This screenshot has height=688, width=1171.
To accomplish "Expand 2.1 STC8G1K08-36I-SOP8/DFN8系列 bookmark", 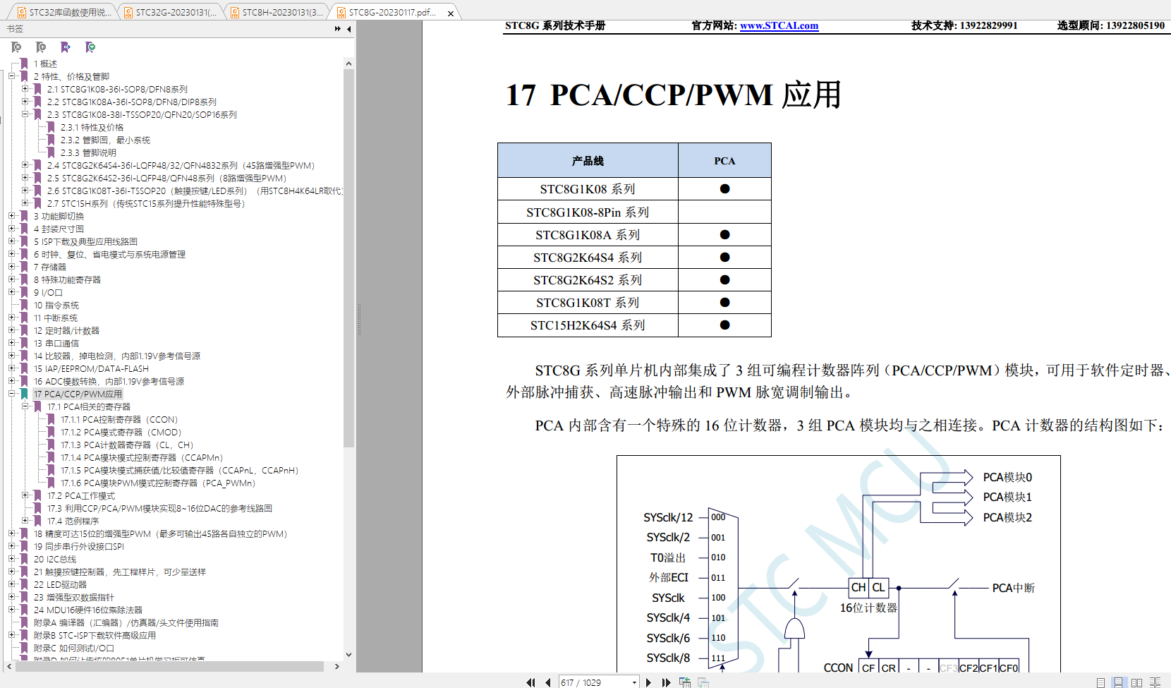I will click(25, 89).
